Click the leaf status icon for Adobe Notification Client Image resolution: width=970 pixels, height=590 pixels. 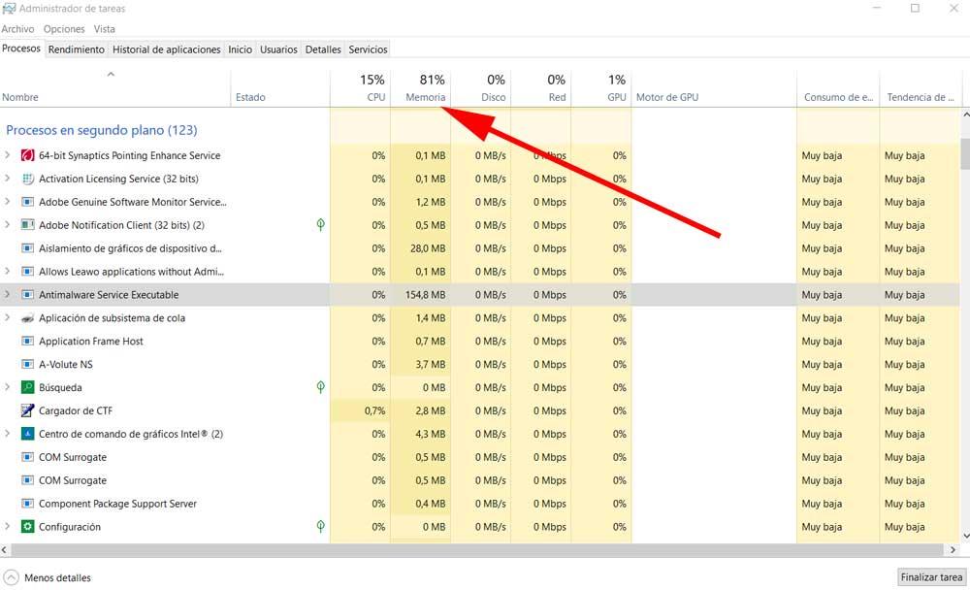[320, 225]
